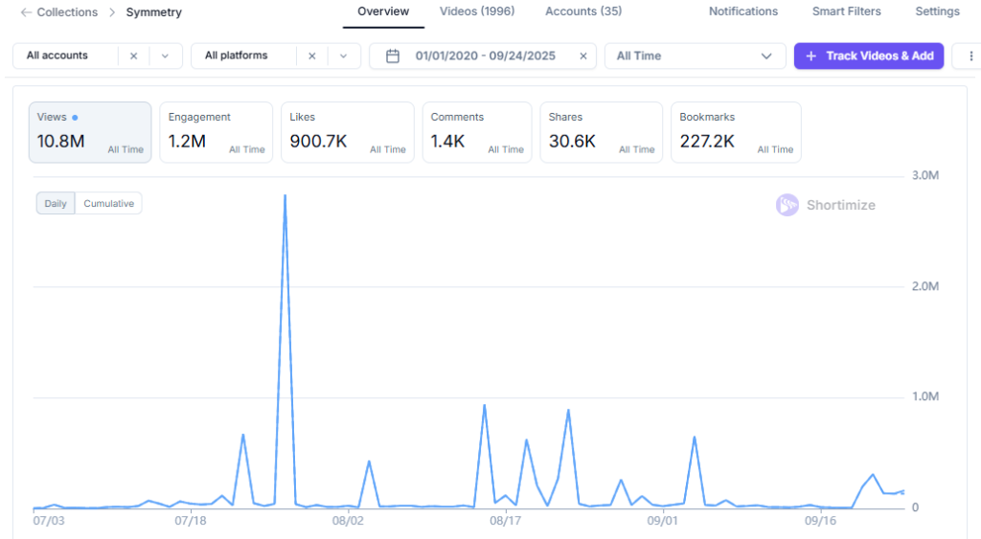
Task: Expand the All platforms dropdown chevron
Action: 343,56
